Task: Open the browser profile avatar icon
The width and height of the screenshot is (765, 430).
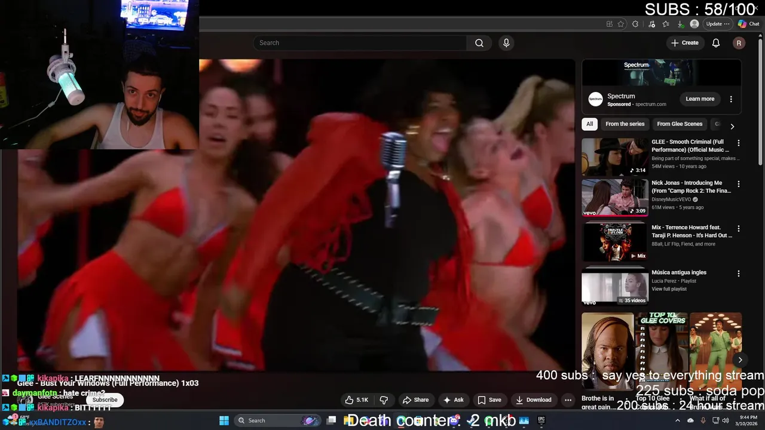Action: [x=694, y=24]
